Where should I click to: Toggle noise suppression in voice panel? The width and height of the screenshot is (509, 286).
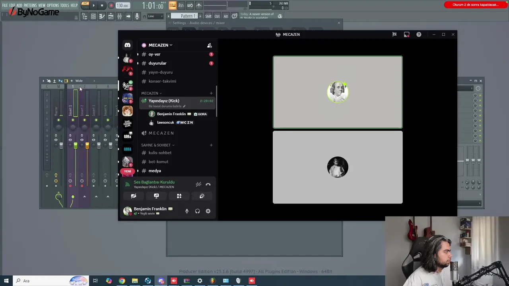point(198,184)
